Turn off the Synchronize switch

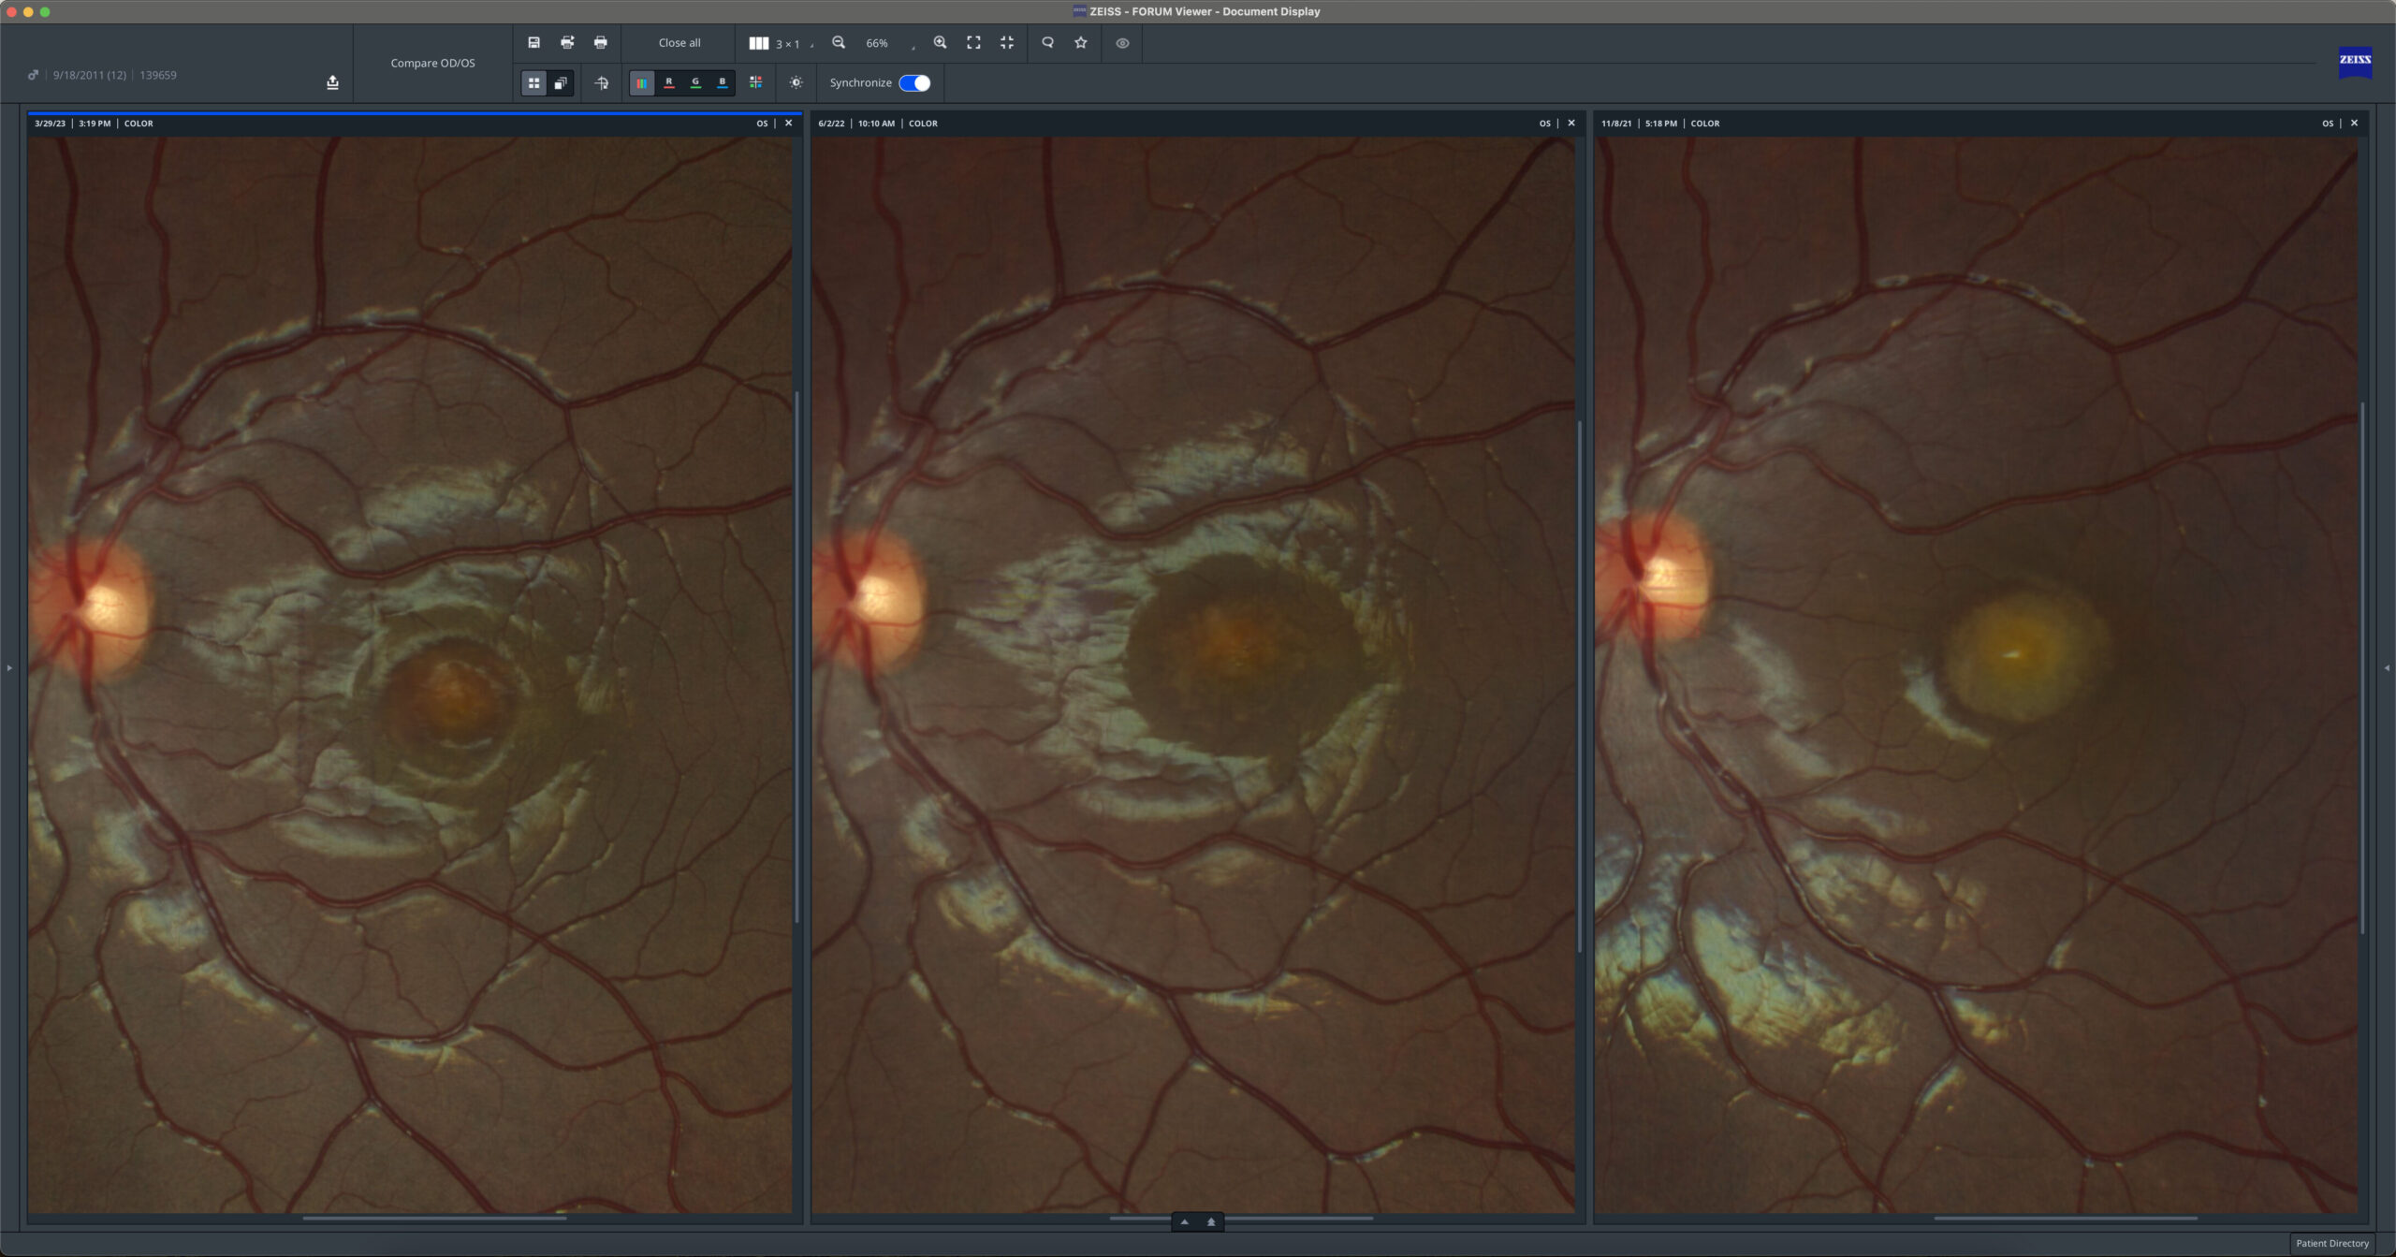coord(914,83)
